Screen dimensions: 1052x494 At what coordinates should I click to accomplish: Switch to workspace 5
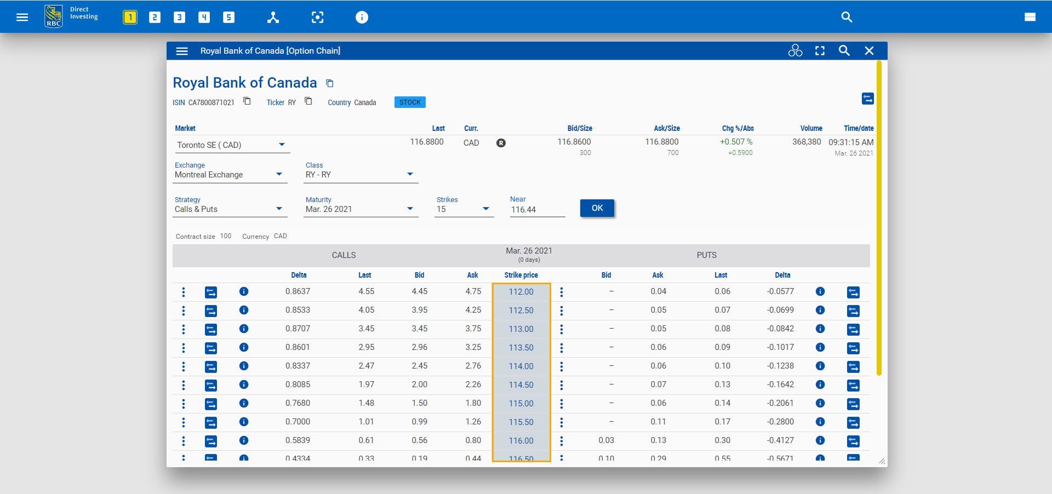pyautogui.click(x=228, y=18)
